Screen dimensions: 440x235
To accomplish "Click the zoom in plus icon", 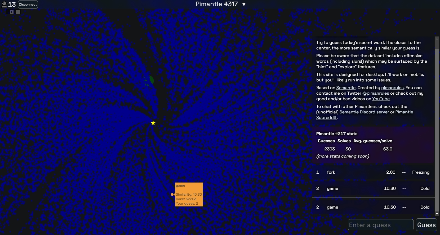I will [12, 12].
